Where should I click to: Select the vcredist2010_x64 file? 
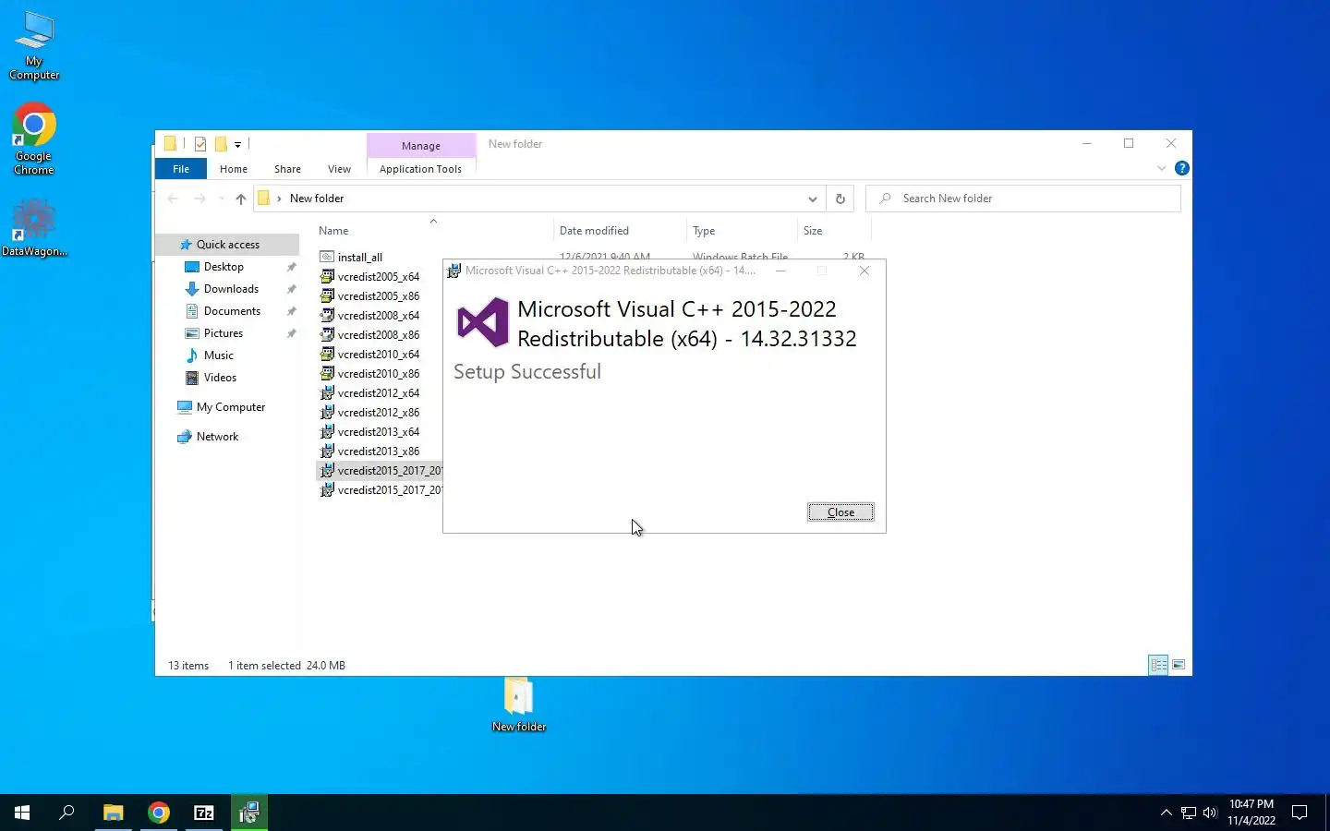click(378, 355)
